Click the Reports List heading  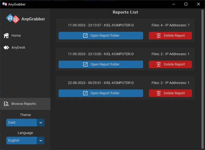(125, 12)
